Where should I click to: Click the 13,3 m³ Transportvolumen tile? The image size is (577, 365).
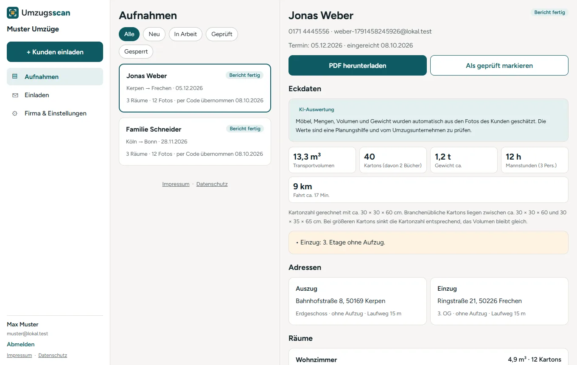coord(322,160)
